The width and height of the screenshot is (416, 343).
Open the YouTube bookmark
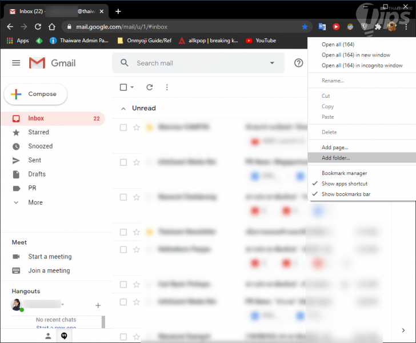coord(261,41)
